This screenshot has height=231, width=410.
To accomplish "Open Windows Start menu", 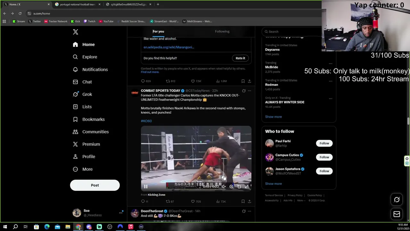I will tap(5, 227).
